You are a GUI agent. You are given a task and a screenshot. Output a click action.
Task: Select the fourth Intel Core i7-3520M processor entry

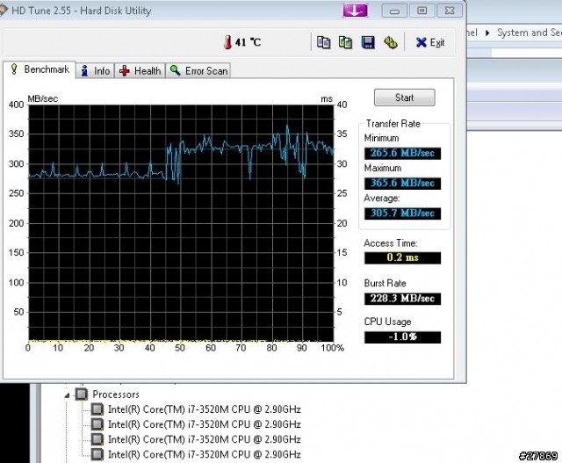(x=205, y=454)
